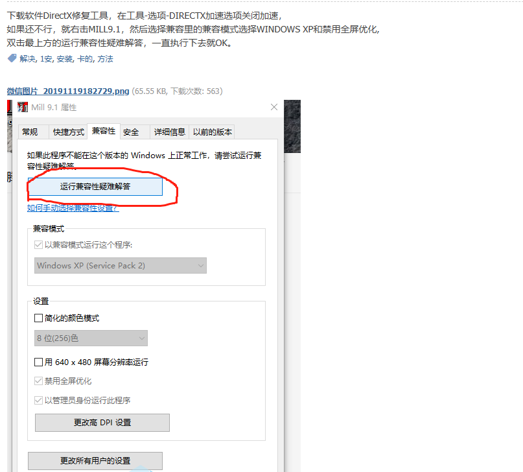Open the 如何手动选择兼容性设置 help link
Image resolution: width=523 pixels, height=472 pixels.
(73, 208)
